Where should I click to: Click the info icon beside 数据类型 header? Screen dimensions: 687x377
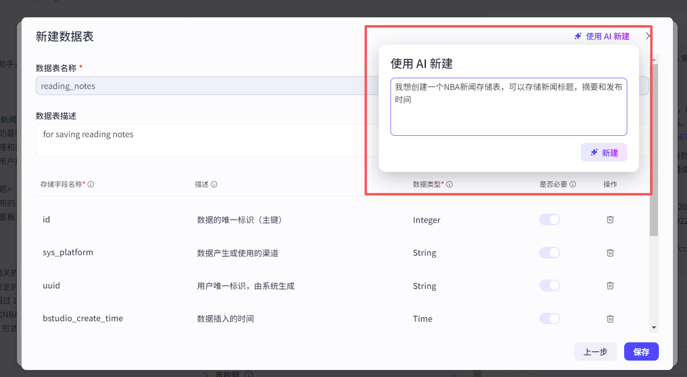coord(449,184)
